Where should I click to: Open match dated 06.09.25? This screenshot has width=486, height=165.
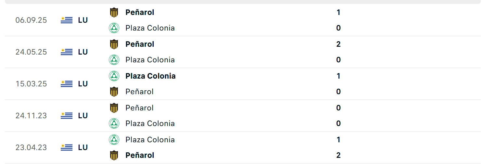tap(31, 20)
